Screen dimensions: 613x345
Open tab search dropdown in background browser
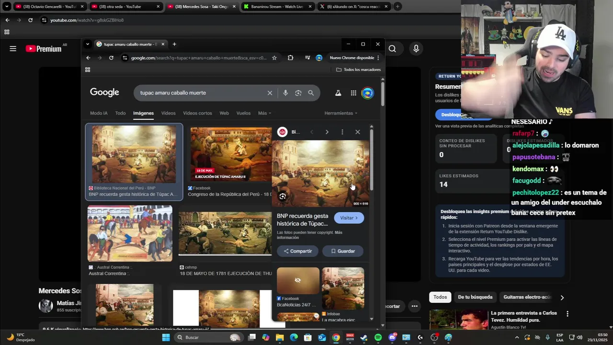7,7
